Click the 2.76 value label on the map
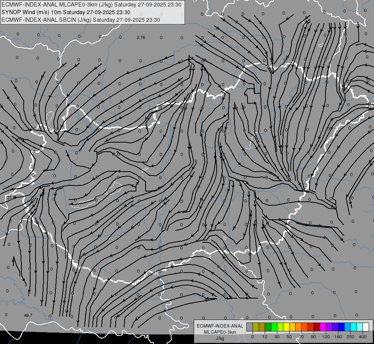This screenshot has width=374, height=344. pos(141,37)
